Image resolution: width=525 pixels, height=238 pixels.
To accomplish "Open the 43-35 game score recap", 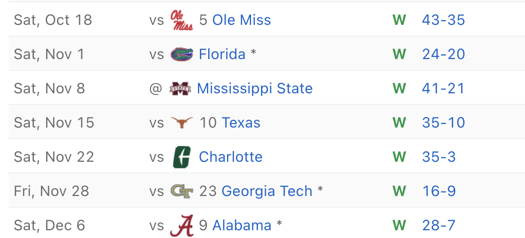I will point(443,20).
